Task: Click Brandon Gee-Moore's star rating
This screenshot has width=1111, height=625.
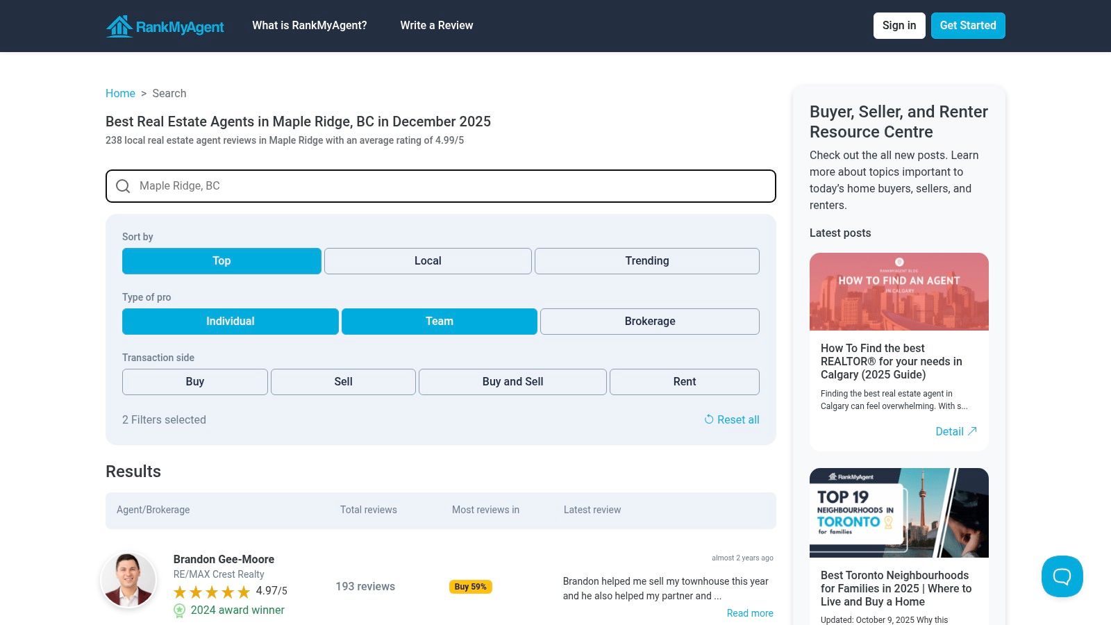Action: 212,592
